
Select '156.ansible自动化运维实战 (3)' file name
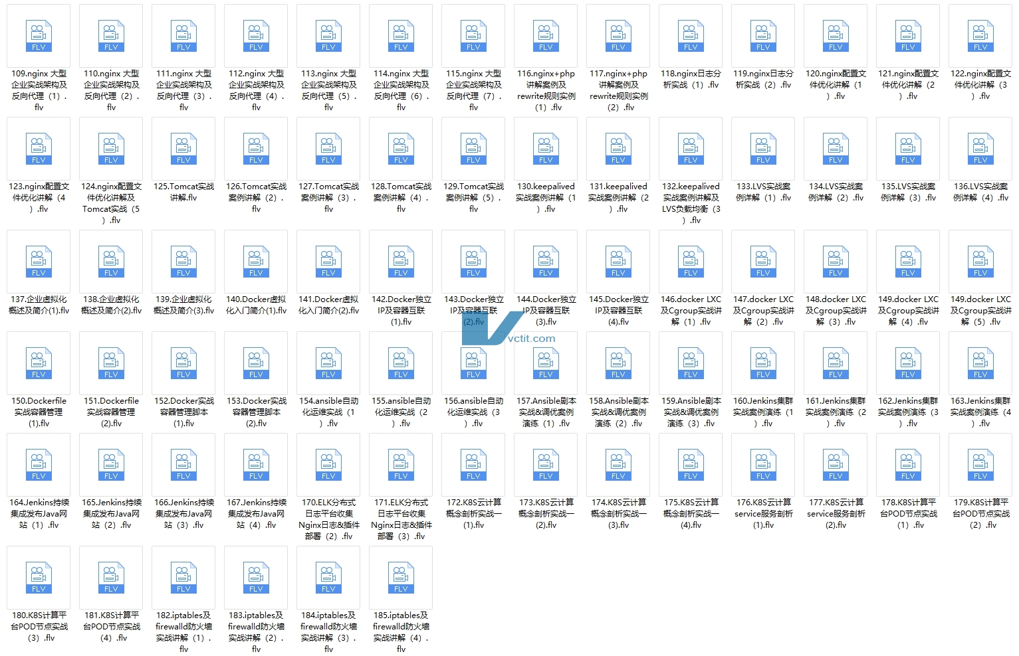coord(473,412)
